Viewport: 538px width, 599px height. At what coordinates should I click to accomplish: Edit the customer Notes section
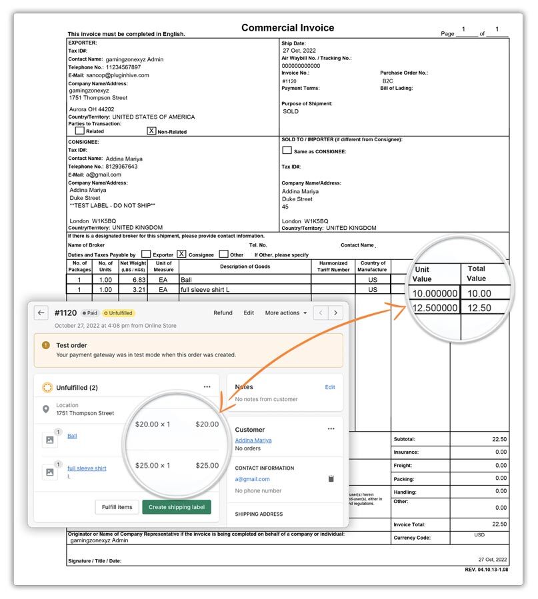pyautogui.click(x=330, y=387)
